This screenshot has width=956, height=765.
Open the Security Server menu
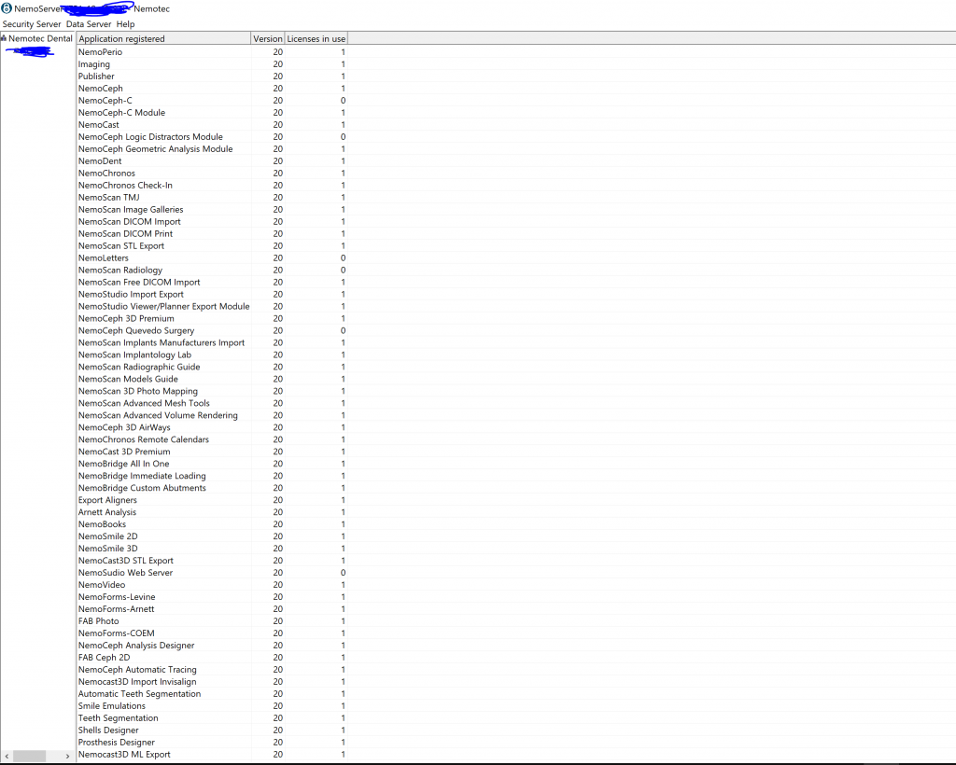pos(32,24)
